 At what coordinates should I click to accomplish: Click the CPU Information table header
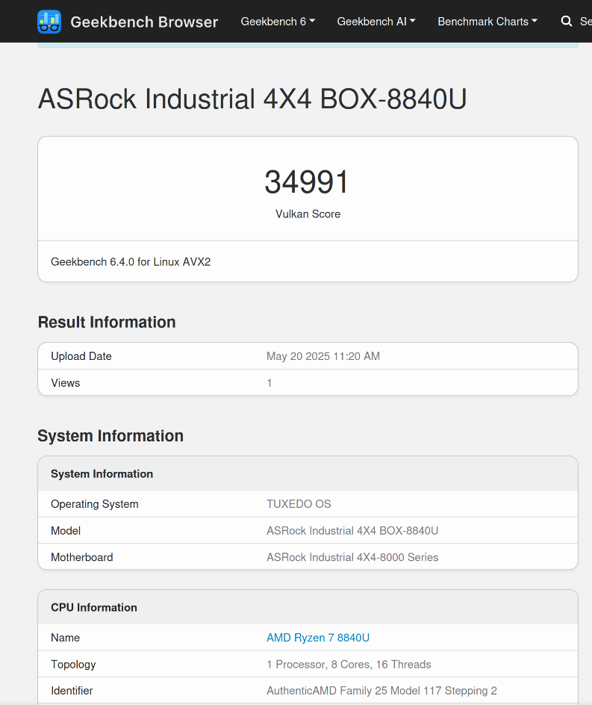pyautogui.click(x=94, y=607)
